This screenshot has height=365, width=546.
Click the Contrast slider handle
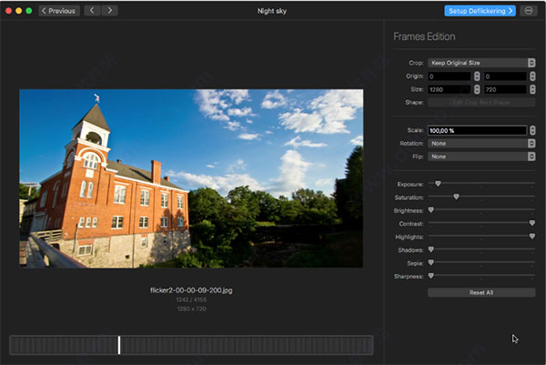(532, 223)
